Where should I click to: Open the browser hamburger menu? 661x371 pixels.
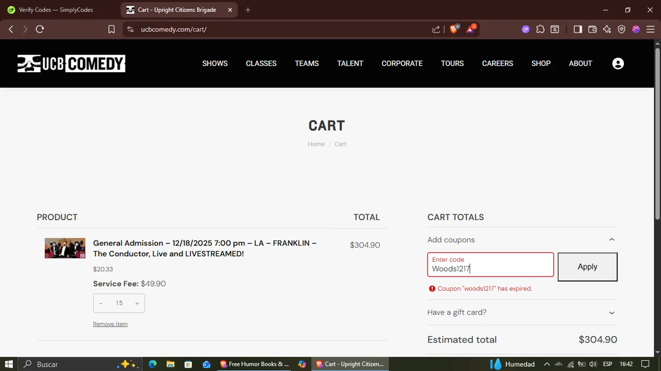click(650, 29)
